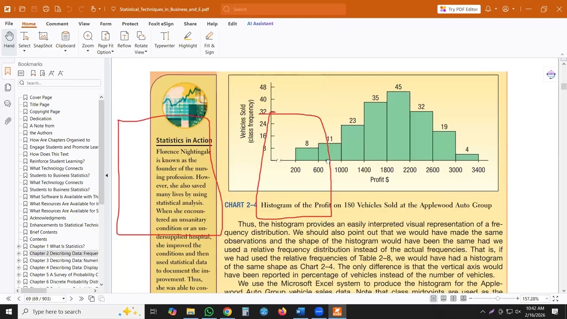Open the AI Assistant tab

pos(260,23)
